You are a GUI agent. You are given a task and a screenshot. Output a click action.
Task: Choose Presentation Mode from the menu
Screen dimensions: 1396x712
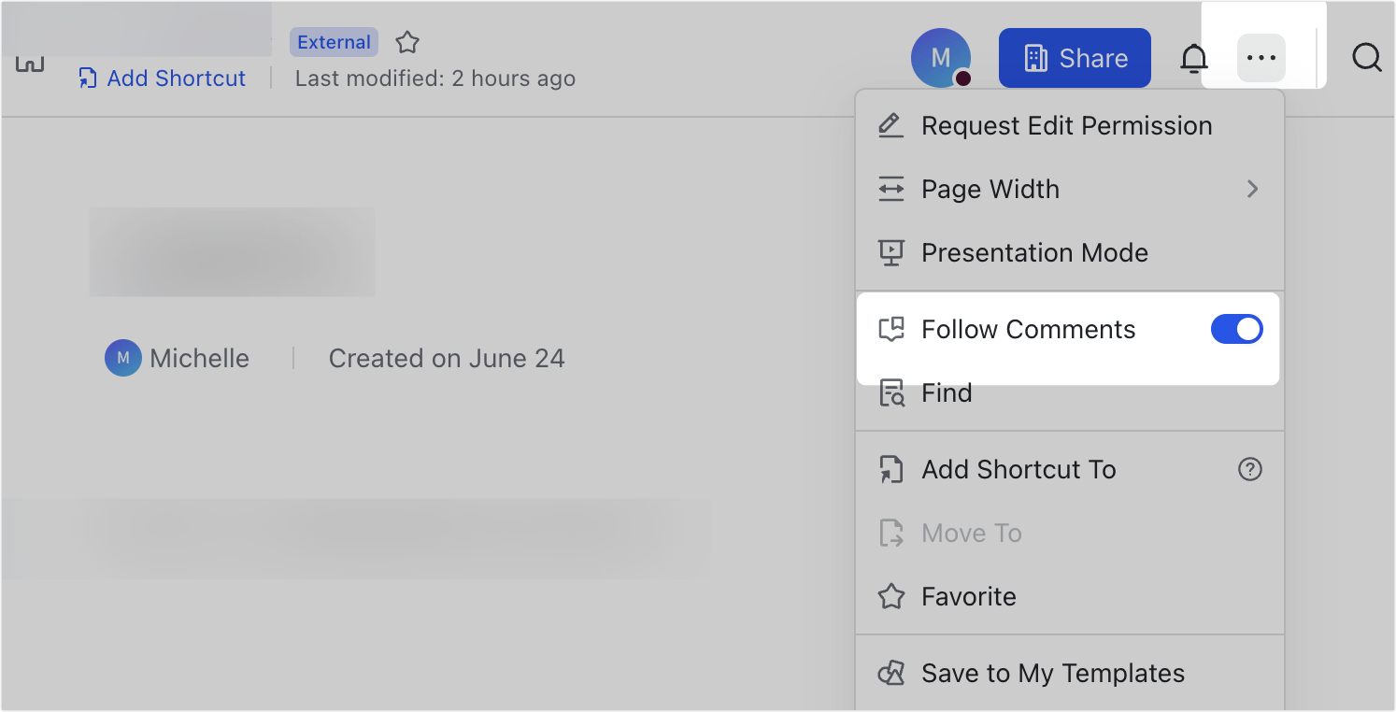click(1070, 252)
